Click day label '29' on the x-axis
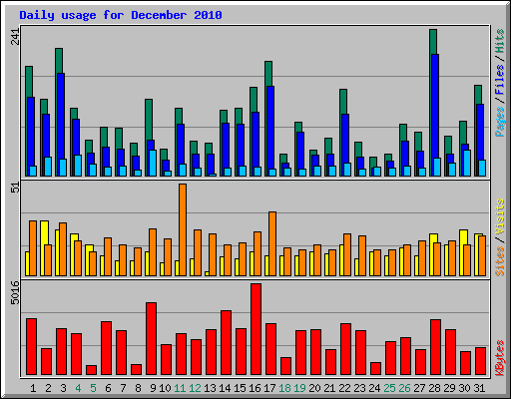 click(x=449, y=388)
